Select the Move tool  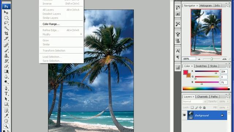(x=6, y=12)
